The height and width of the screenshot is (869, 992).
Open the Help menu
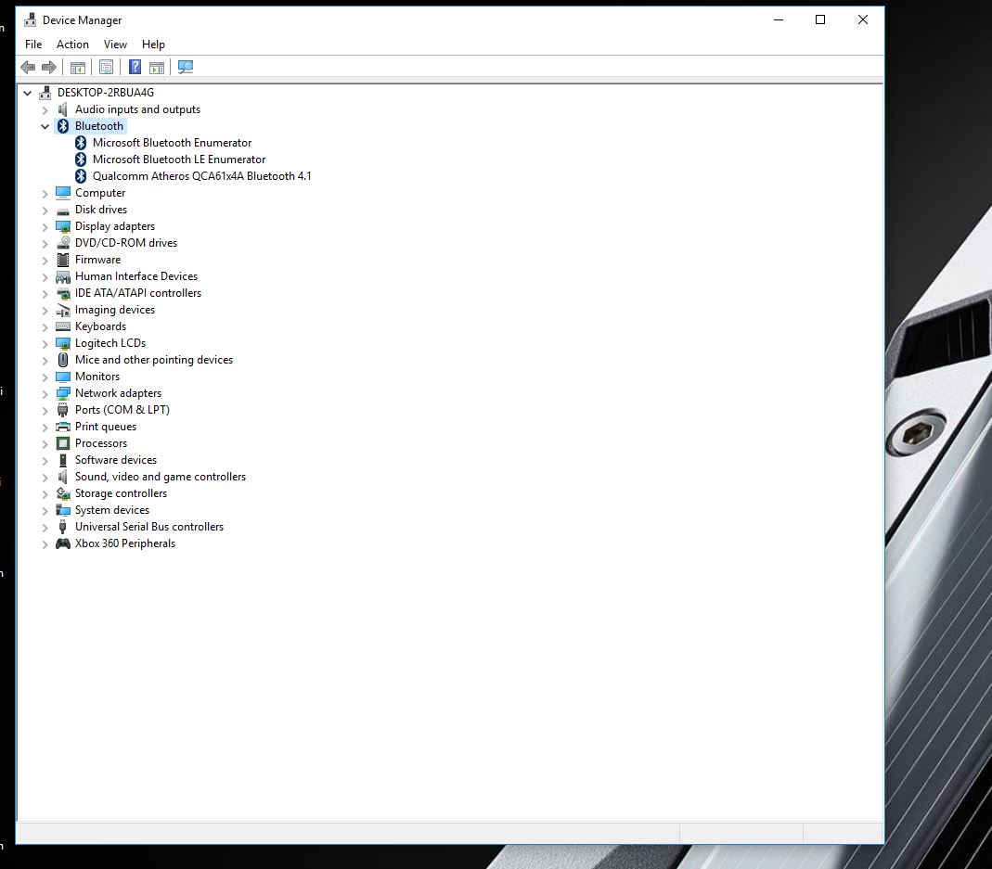point(153,45)
